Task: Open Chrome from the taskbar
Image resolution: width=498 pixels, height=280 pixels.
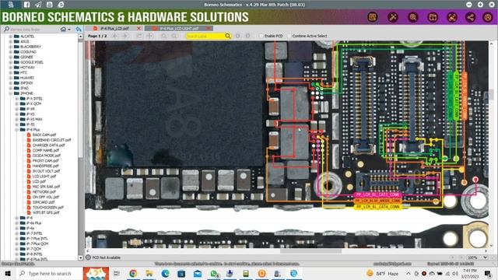Action: pyautogui.click(x=133, y=273)
